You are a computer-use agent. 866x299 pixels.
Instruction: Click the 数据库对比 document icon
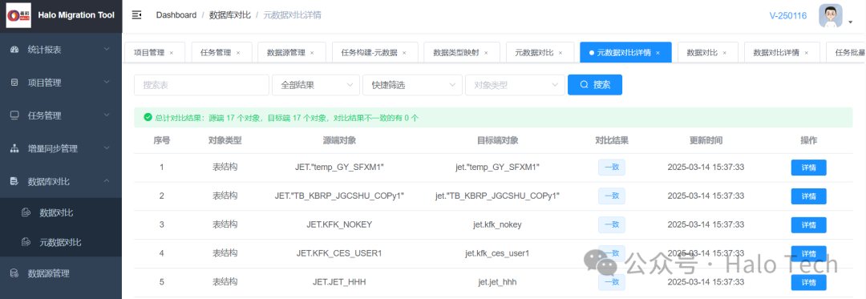(x=15, y=181)
